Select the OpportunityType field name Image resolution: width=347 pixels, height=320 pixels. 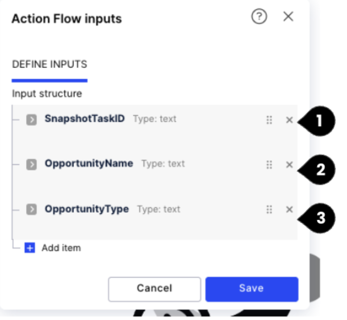coord(87,209)
